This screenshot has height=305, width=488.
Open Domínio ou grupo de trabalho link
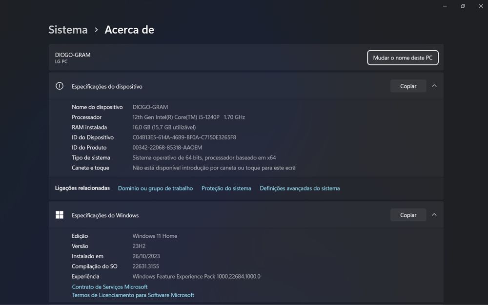(x=155, y=188)
